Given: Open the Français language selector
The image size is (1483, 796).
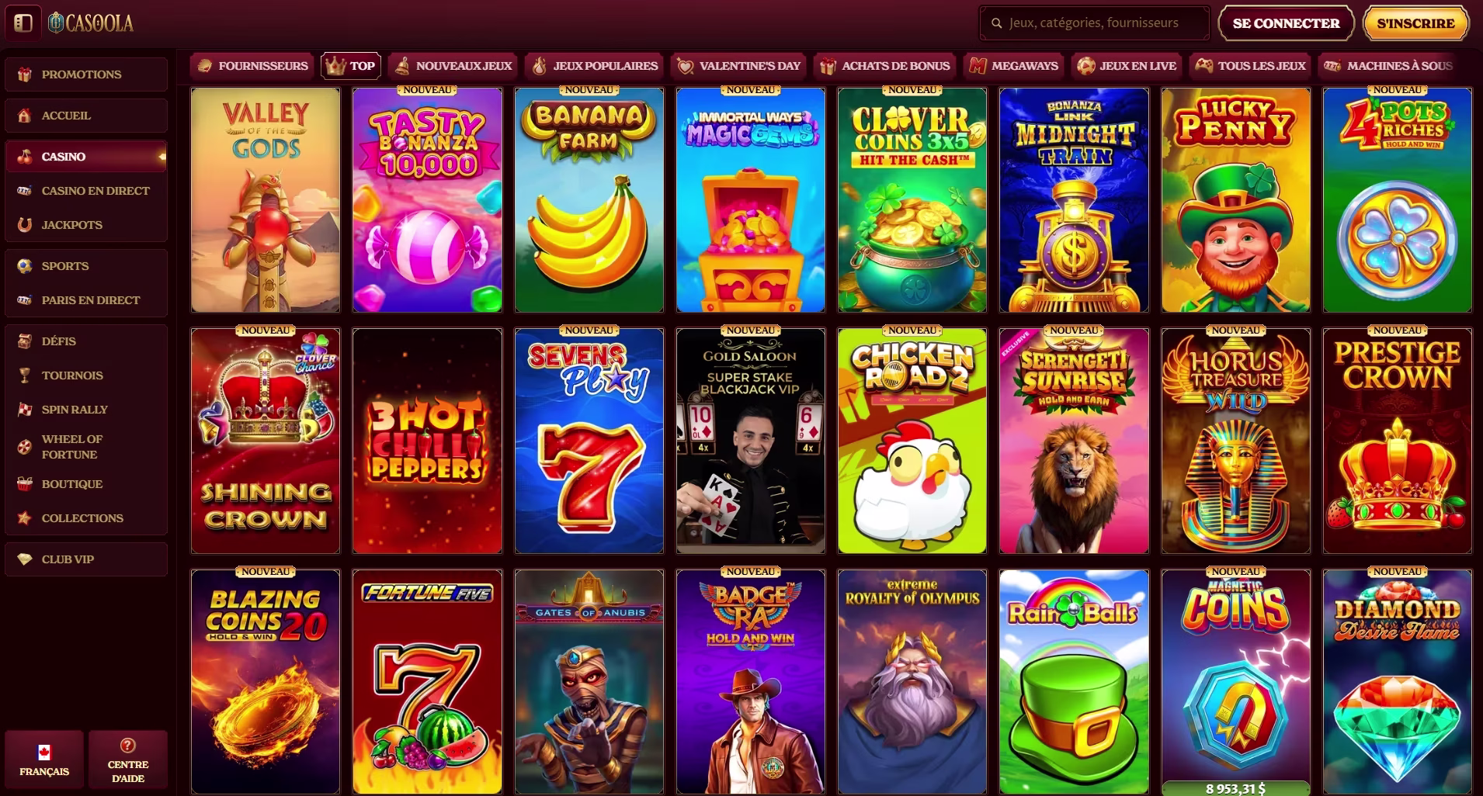Looking at the screenshot, I should click(44, 760).
